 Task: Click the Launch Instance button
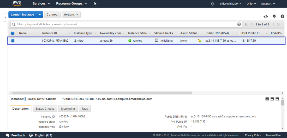tap(22, 15)
